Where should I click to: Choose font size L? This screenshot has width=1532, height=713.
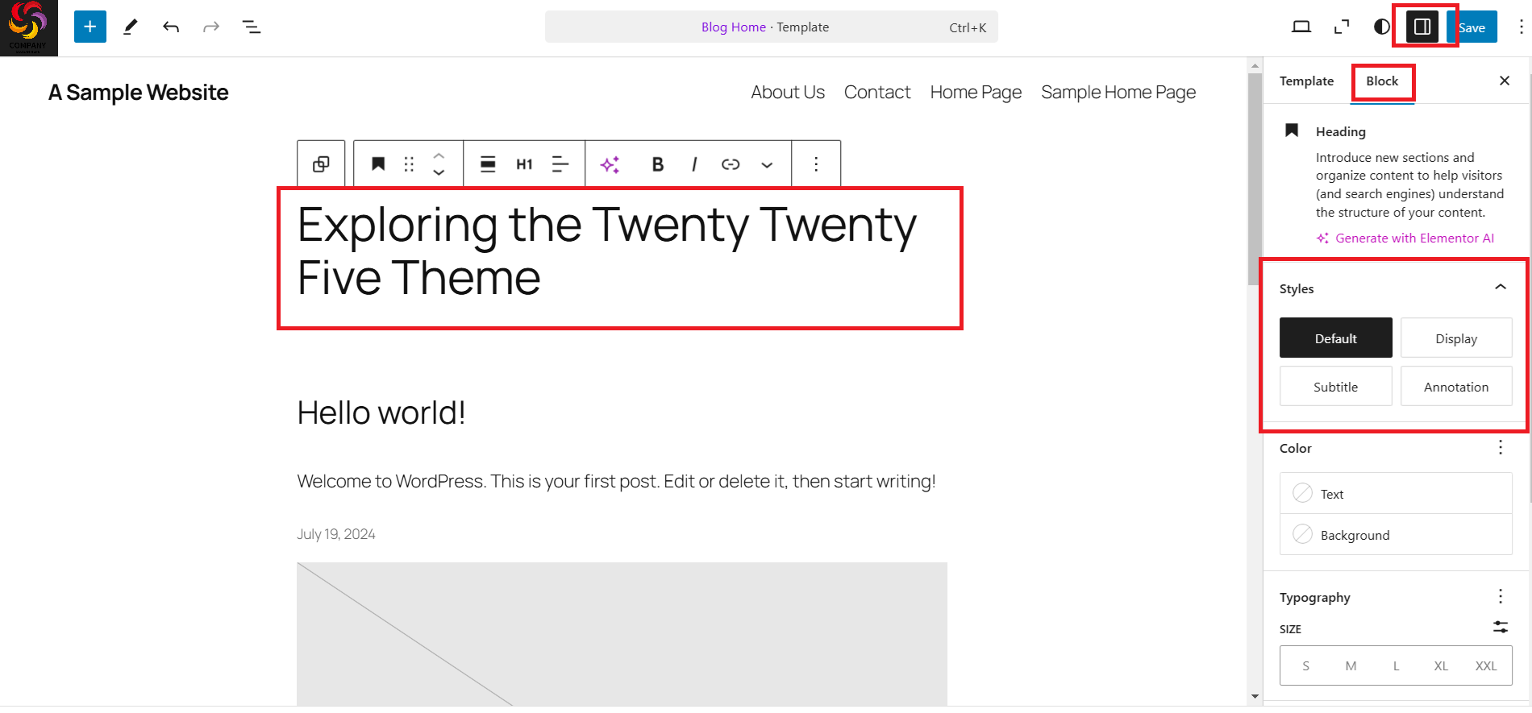1397,666
